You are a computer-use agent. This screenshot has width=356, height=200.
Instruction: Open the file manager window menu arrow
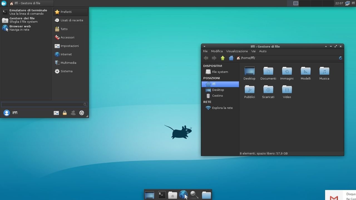pyautogui.click(x=204, y=46)
